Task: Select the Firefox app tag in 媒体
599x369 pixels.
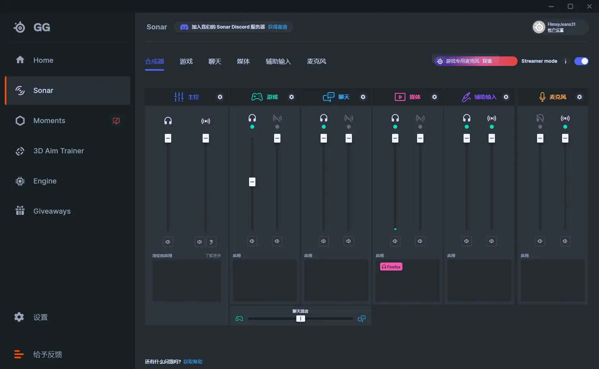Action: (x=391, y=267)
